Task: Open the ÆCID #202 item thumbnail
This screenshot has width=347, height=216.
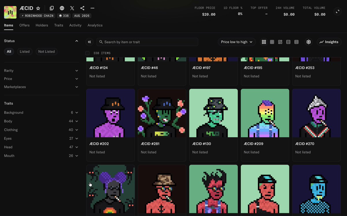Action: [110, 113]
